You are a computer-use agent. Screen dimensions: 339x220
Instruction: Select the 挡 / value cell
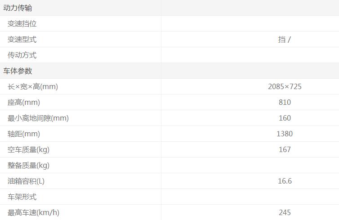pyautogui.click(x=285, y=40)
